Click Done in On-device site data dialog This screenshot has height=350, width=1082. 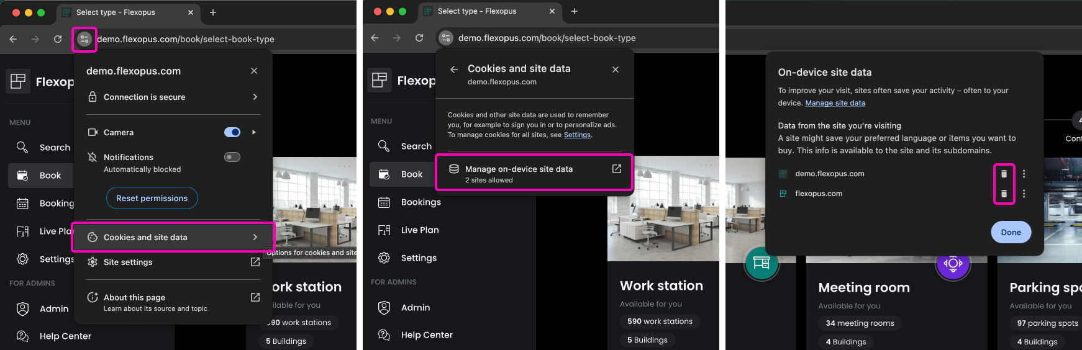tap(1011, 232)
